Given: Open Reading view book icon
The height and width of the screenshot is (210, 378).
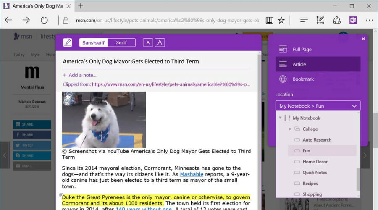Looking at the screenshot, I should coord(269,20).
